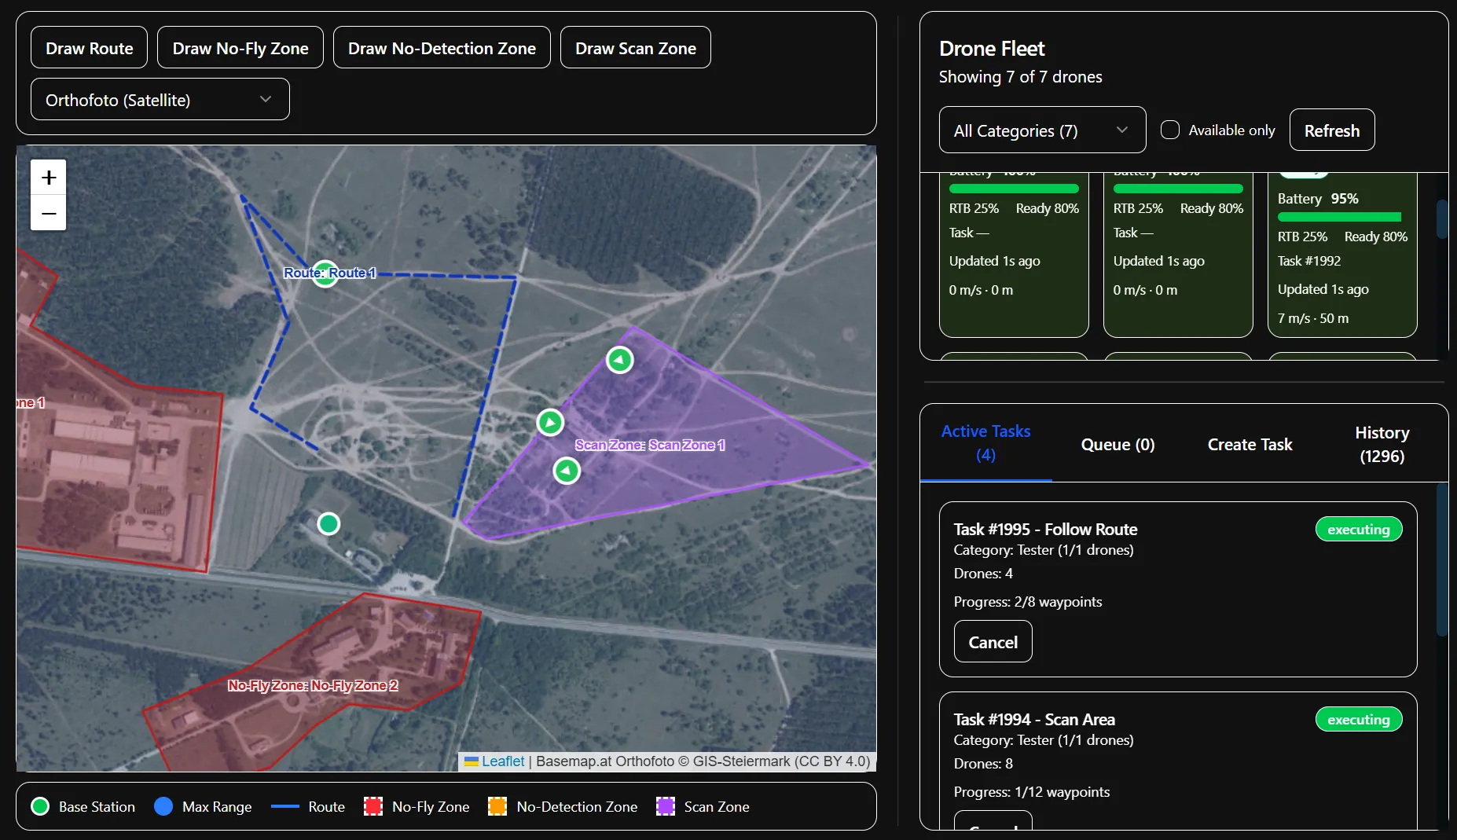Enable the Available only checkbox
The image size is (1457, 840).
[1170, 130]
